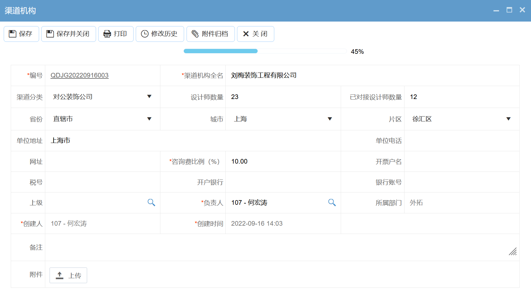Screen dimensions: 531x293
Task: Open attachment archive (附件归档)
Action: pyautogui.click(x=210, y=34)
